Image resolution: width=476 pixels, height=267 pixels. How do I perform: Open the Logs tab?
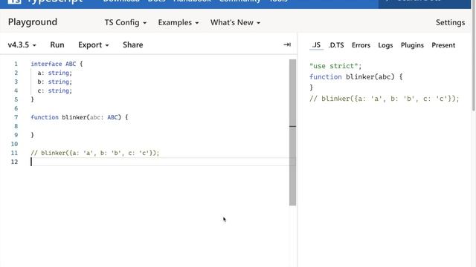pos(385,45)
